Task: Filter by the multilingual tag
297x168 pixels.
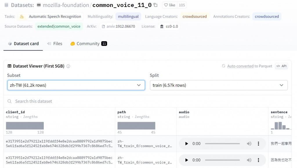Action: coord(128,17)
